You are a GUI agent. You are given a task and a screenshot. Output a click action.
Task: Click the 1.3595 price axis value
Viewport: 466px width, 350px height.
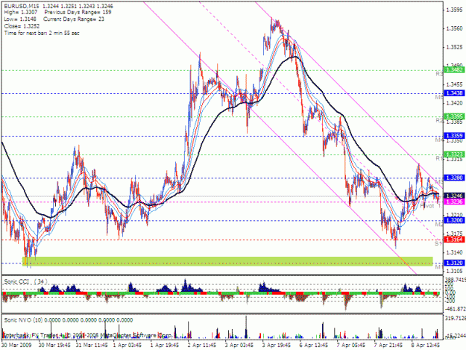[x=454, y=10]
